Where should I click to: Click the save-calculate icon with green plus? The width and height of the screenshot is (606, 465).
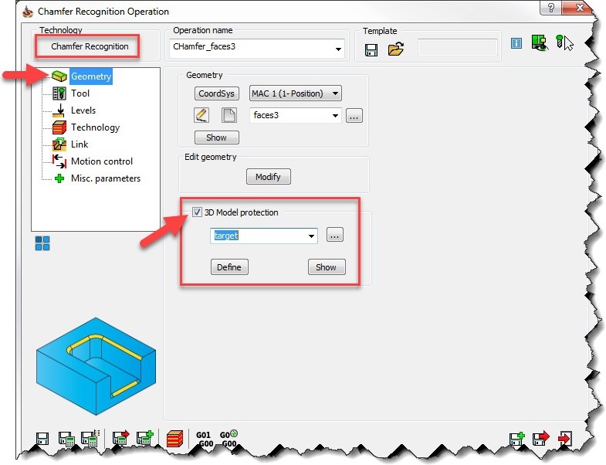[145, 437]
